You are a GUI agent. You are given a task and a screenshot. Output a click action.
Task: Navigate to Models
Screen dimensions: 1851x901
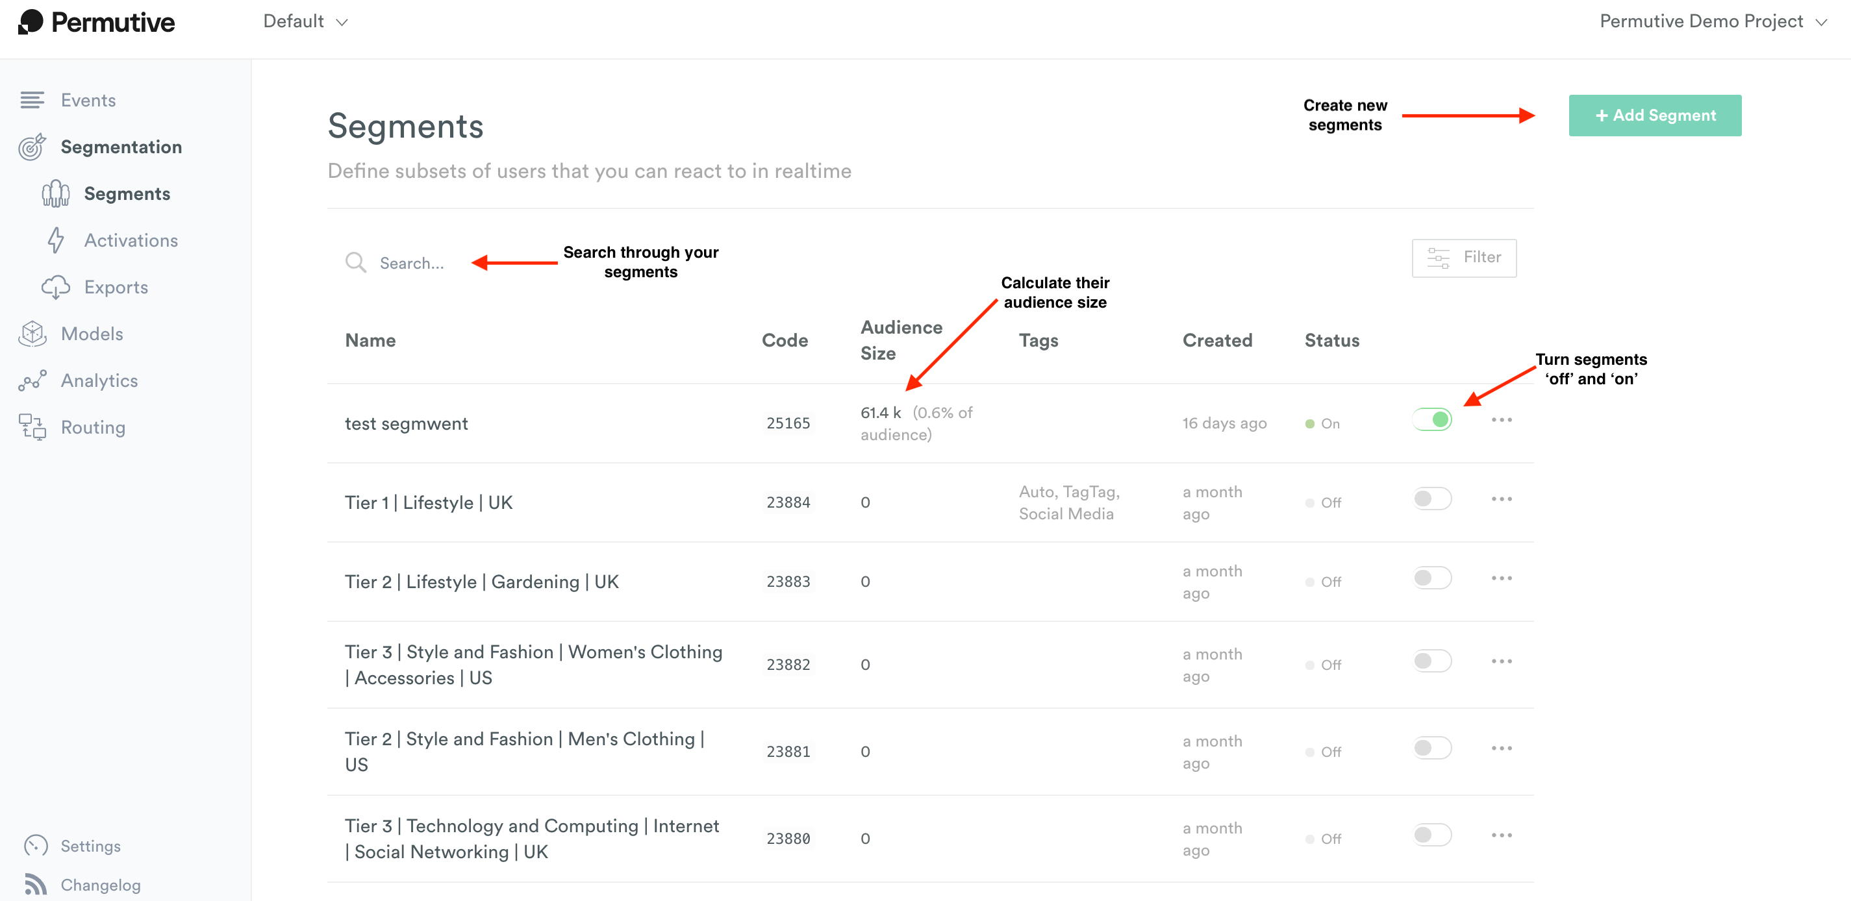click(x=92, y=334)
